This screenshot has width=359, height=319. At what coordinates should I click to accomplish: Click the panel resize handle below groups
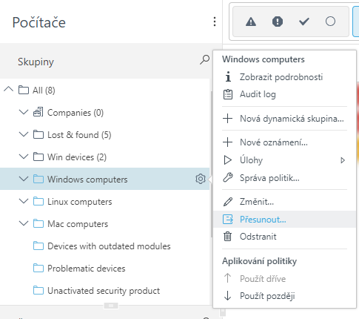pos(111,306)
